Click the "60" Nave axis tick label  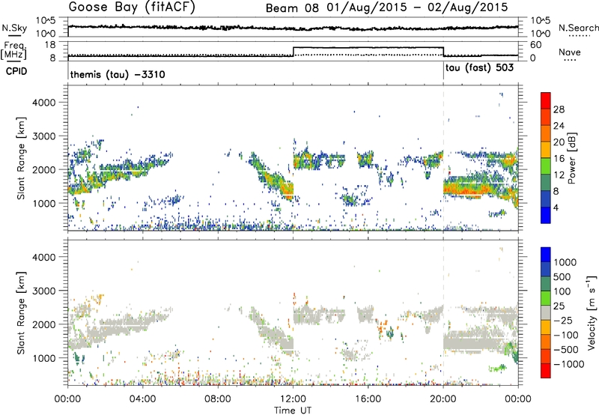coord(536,45)
